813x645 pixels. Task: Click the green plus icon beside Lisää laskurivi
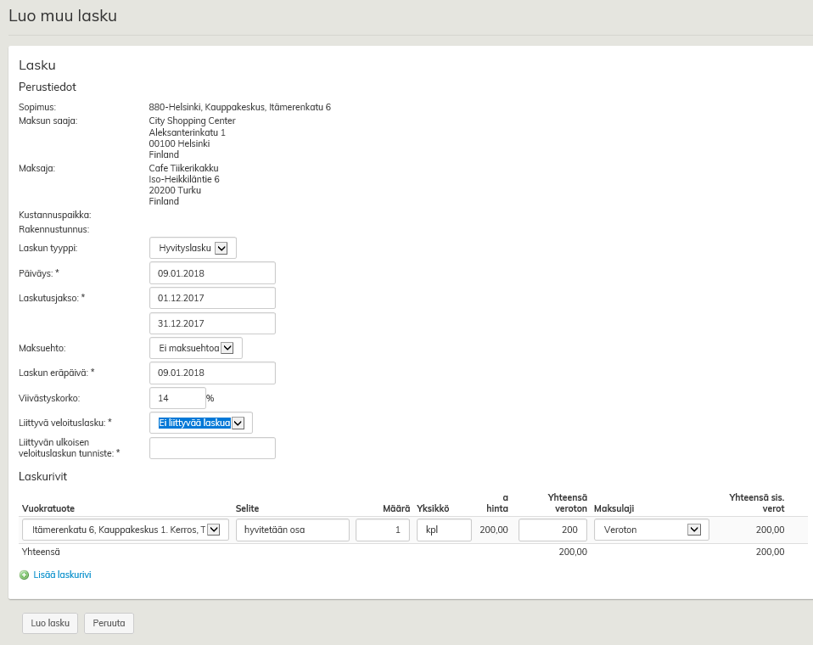[24, 575]
